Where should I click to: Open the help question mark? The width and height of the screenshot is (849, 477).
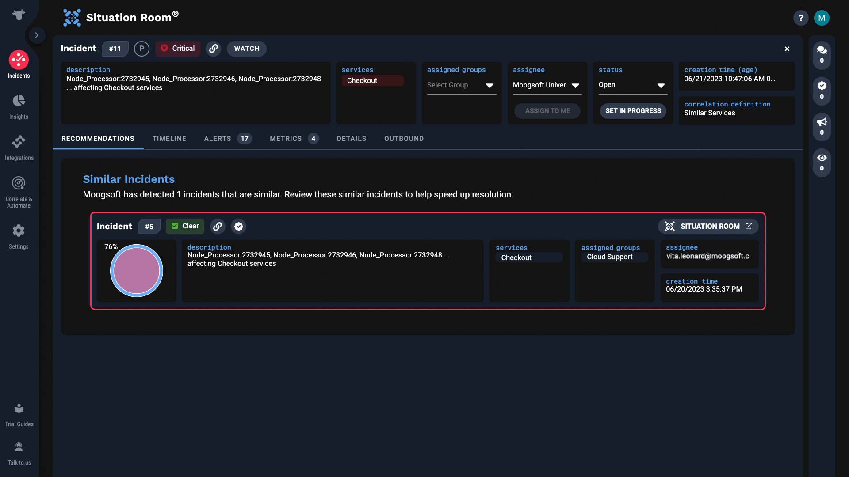[x=801, y=18]
